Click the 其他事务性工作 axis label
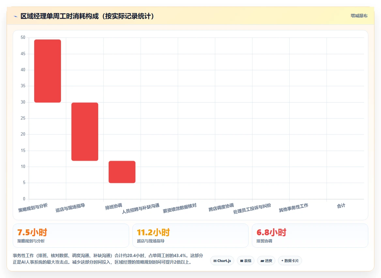 (293, 208)
